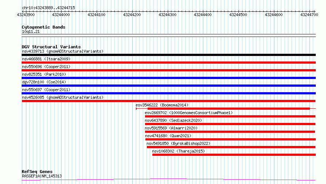Click the chr10:43243889..43244715 region label
This screenshot has width=326, height=184.
[48, 8]
